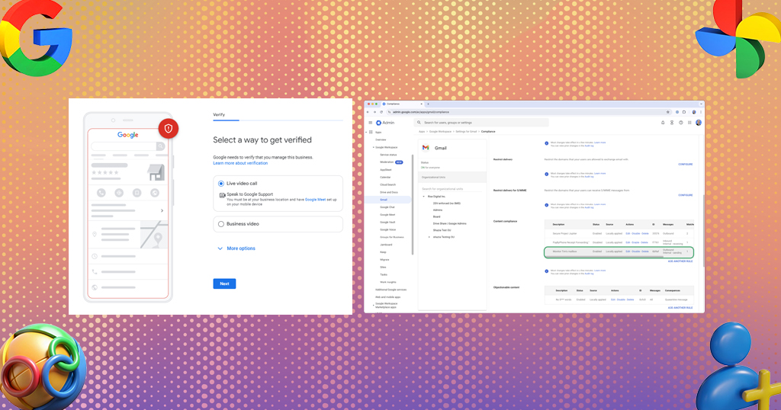Open Overview in the Admin sidebar
This screenshot has width=781, height=410.
click(x=381, y=139)
